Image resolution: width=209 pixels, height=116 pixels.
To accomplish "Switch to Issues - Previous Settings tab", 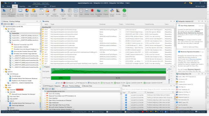I will [71, 86].
